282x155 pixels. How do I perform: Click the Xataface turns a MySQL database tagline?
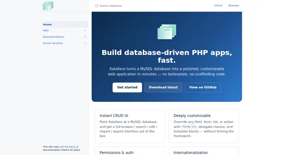pos(167,72)
